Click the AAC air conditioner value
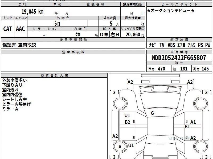The width and height of the screenshot is (213, 159). click(21, 29)
